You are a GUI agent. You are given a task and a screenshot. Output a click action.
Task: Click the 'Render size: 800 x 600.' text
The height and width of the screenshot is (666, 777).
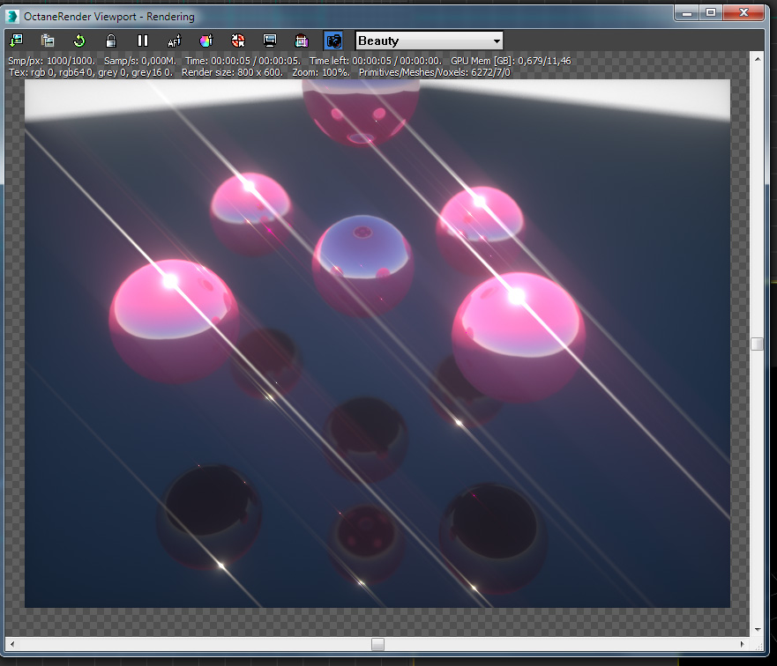(233, 72)
